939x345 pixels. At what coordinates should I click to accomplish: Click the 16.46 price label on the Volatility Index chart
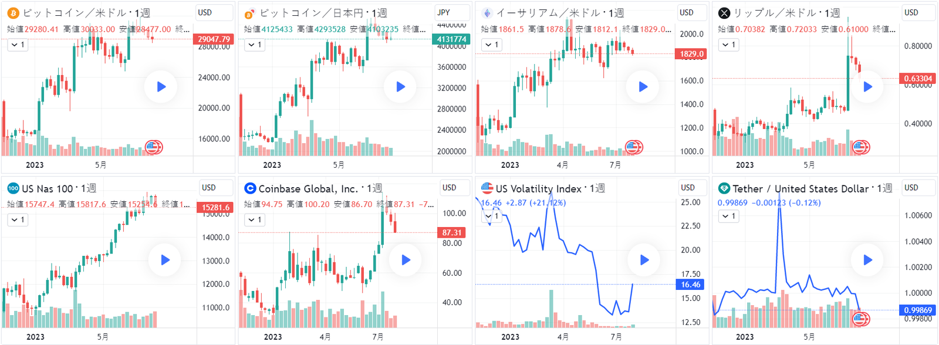pyautogui.click(x=690, y=285)
